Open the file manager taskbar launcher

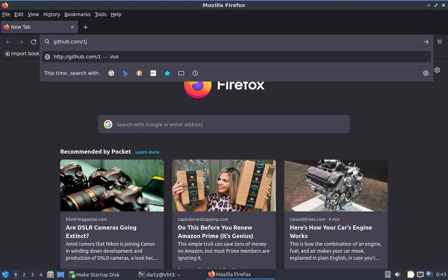click(x=50, y=275)
